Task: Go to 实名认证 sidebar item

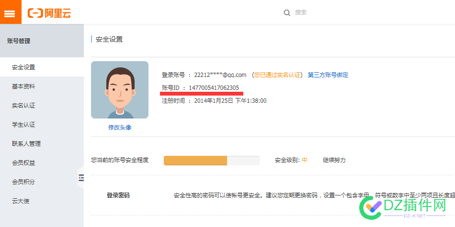Action: point(42,106)
